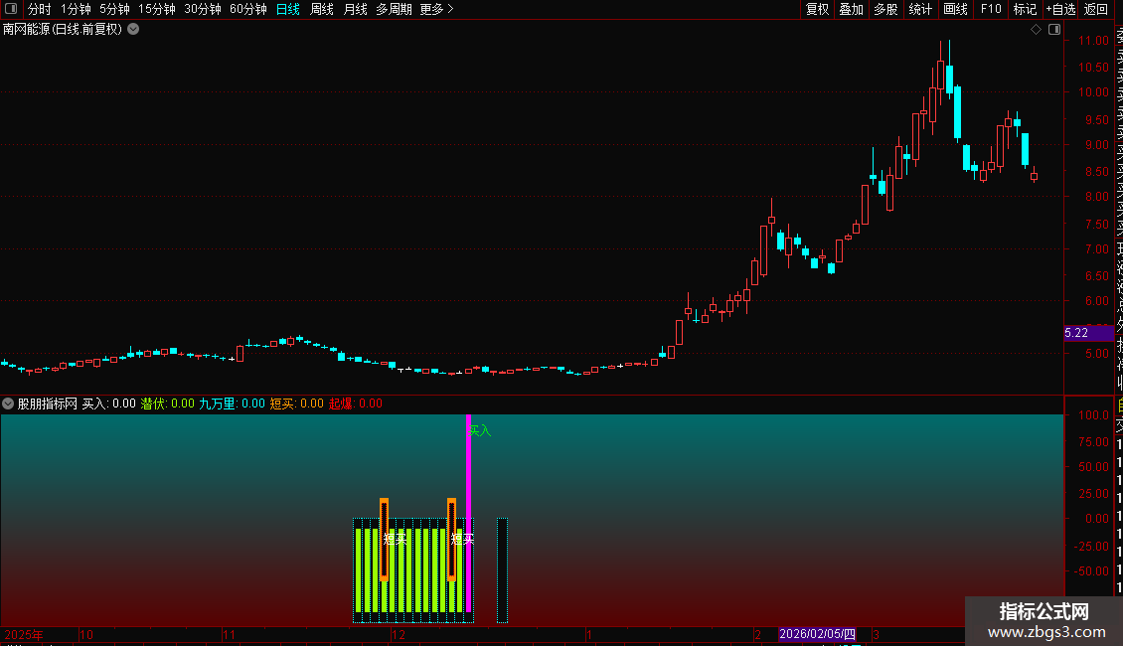Viewport: 1123px width, 646px height.
Task: Select the 60分钟 period
Action: pyautogui.click(x=248, y=9)
